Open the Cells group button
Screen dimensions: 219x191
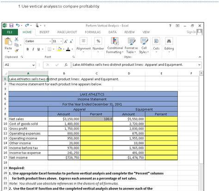pyautogui.click(x=156, y=45)
